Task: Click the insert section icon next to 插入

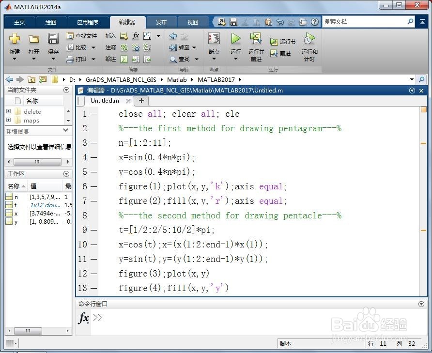Action: (x=124, y=36)
